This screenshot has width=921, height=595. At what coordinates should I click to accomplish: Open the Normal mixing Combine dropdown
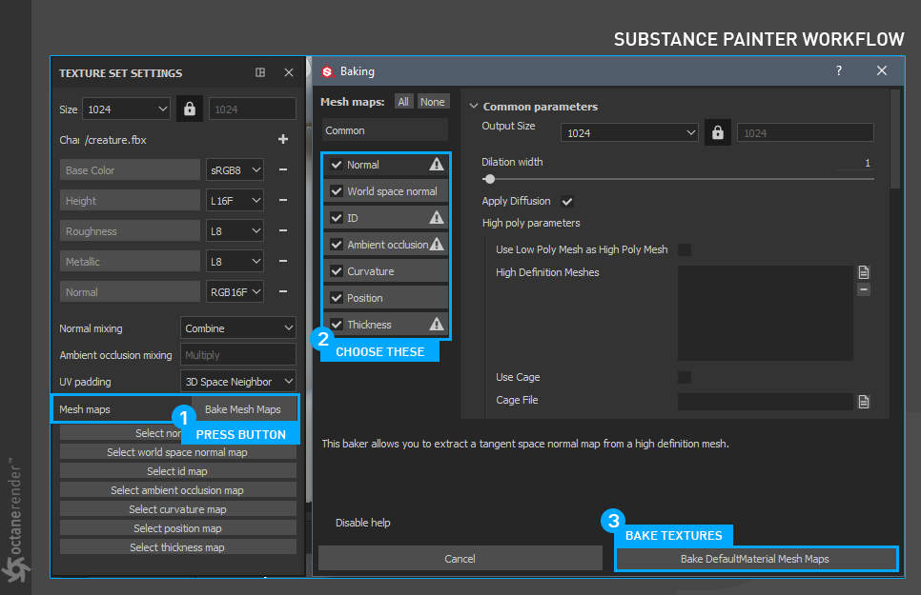[x=238, y=328]
